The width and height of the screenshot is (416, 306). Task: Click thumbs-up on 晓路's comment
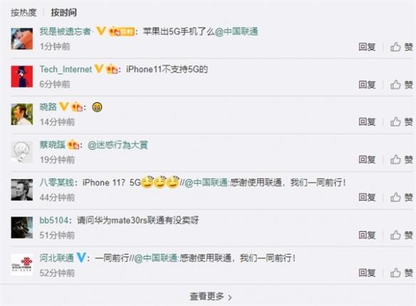click(x=402, y=122)
